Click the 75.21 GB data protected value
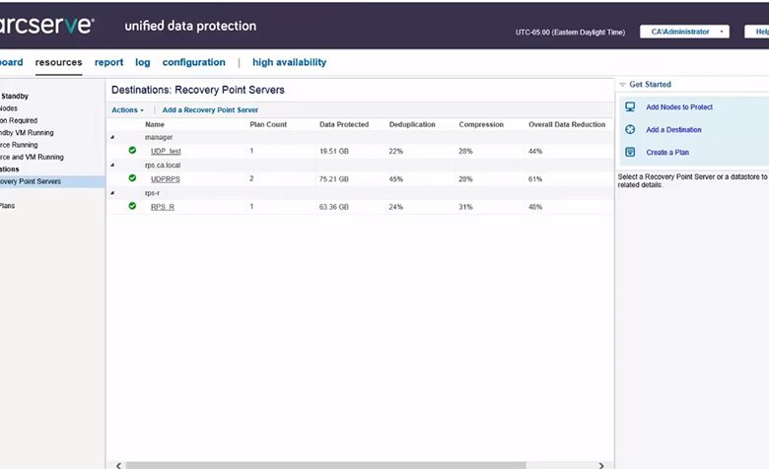 point(334,179)
